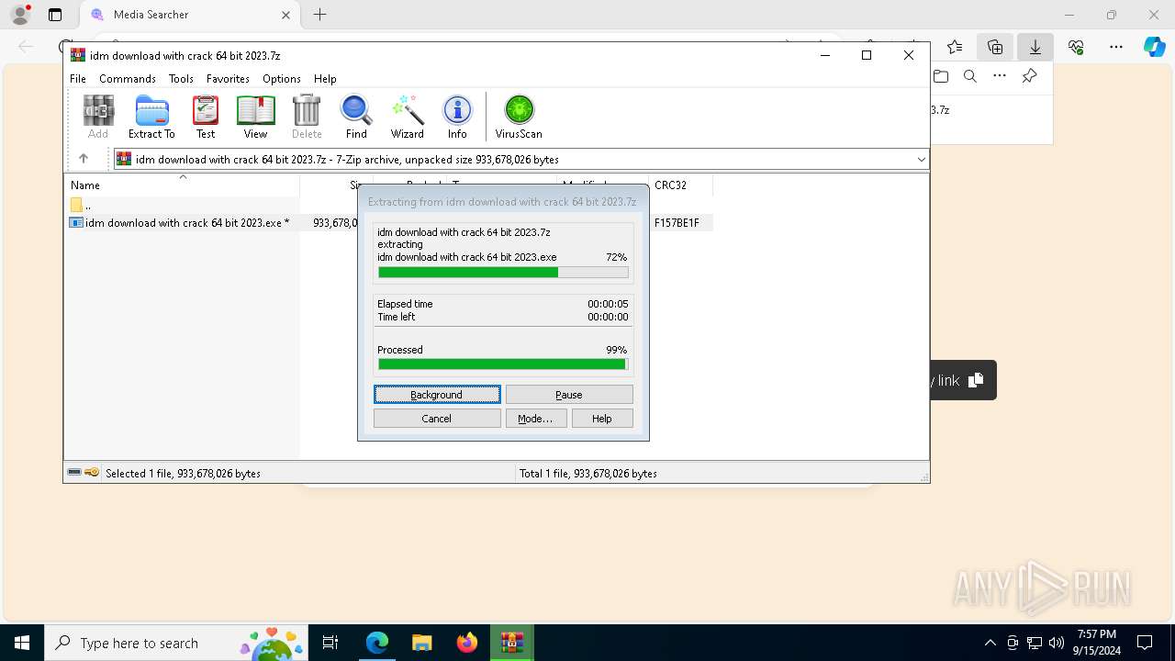Viewport: 1175px width, 661px height.
Task: Close the Media Searcher tab
Action: tap(285, 15)
